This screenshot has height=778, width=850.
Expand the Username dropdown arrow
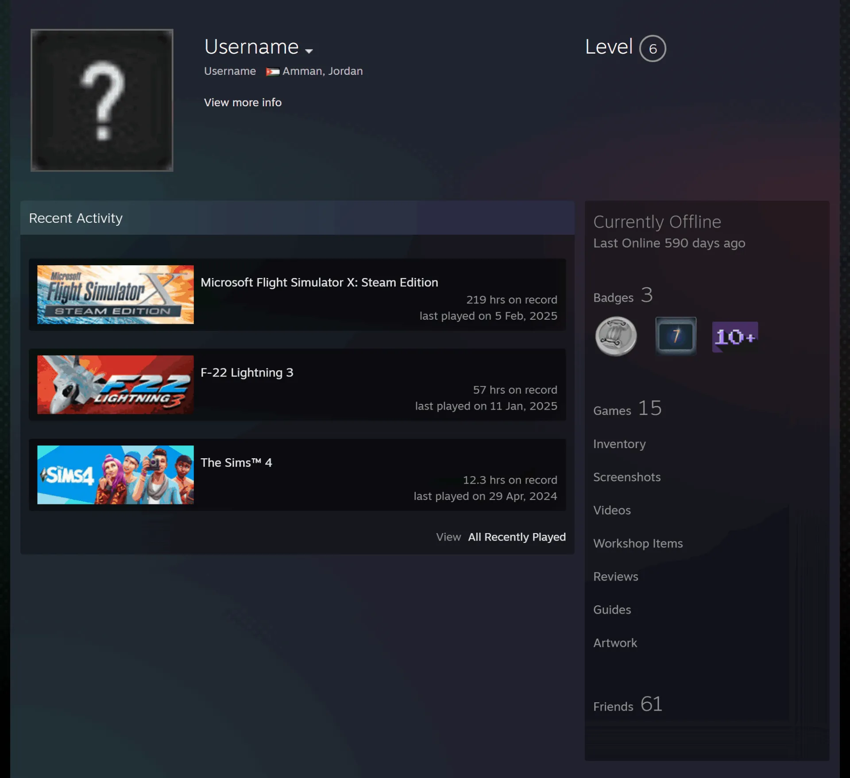point(309,51)
